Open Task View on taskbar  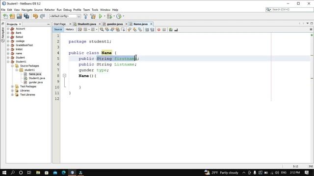(x=29, y=173)
